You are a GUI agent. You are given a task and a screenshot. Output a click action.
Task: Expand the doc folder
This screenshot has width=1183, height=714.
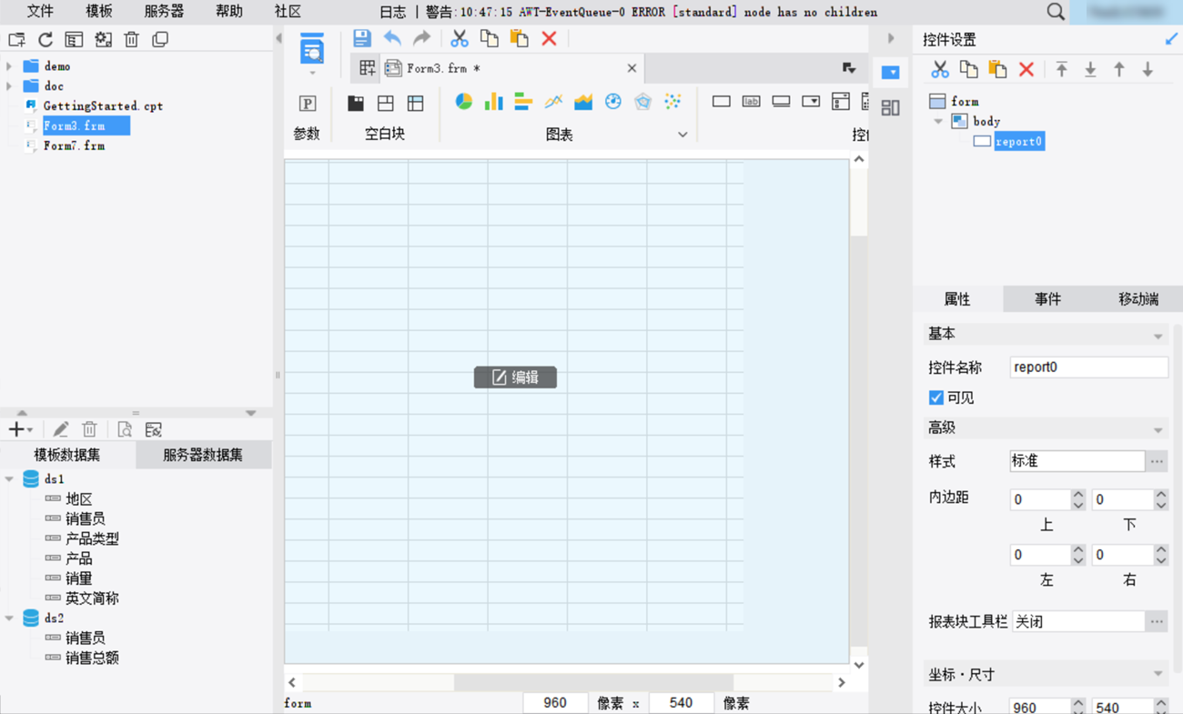click(10, 86)
